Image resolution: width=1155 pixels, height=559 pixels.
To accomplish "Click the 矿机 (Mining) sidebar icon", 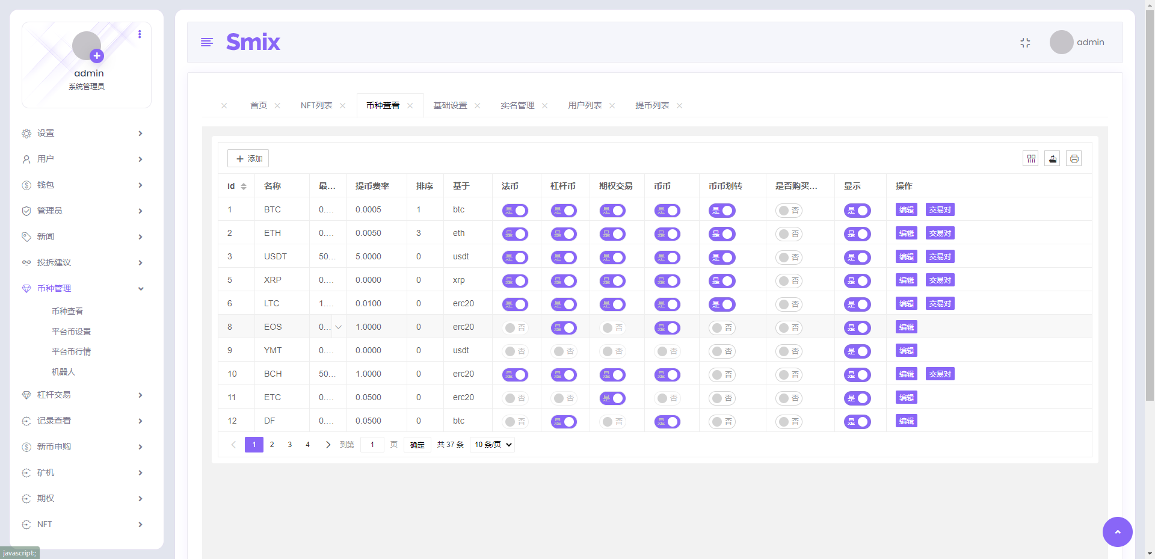I will pos(26,473).
